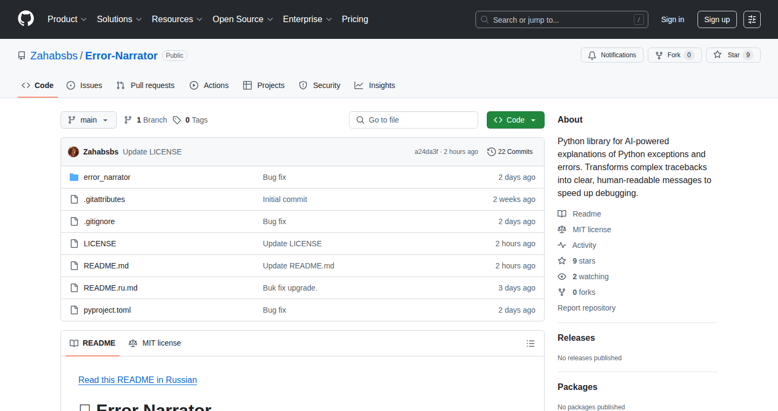Open the Issues tab
Viewport: 778px width, 411px height.
click(x=84, y=85)
